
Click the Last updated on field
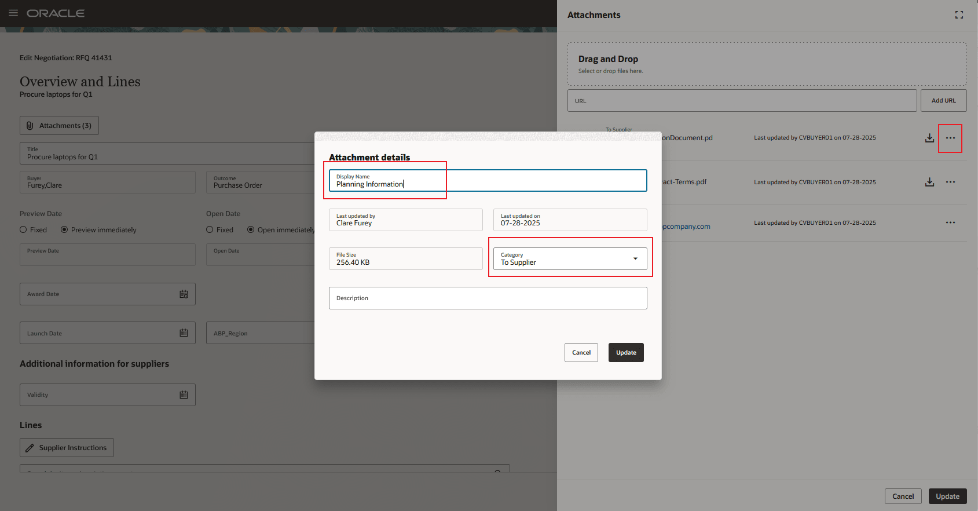coord(570,220)
